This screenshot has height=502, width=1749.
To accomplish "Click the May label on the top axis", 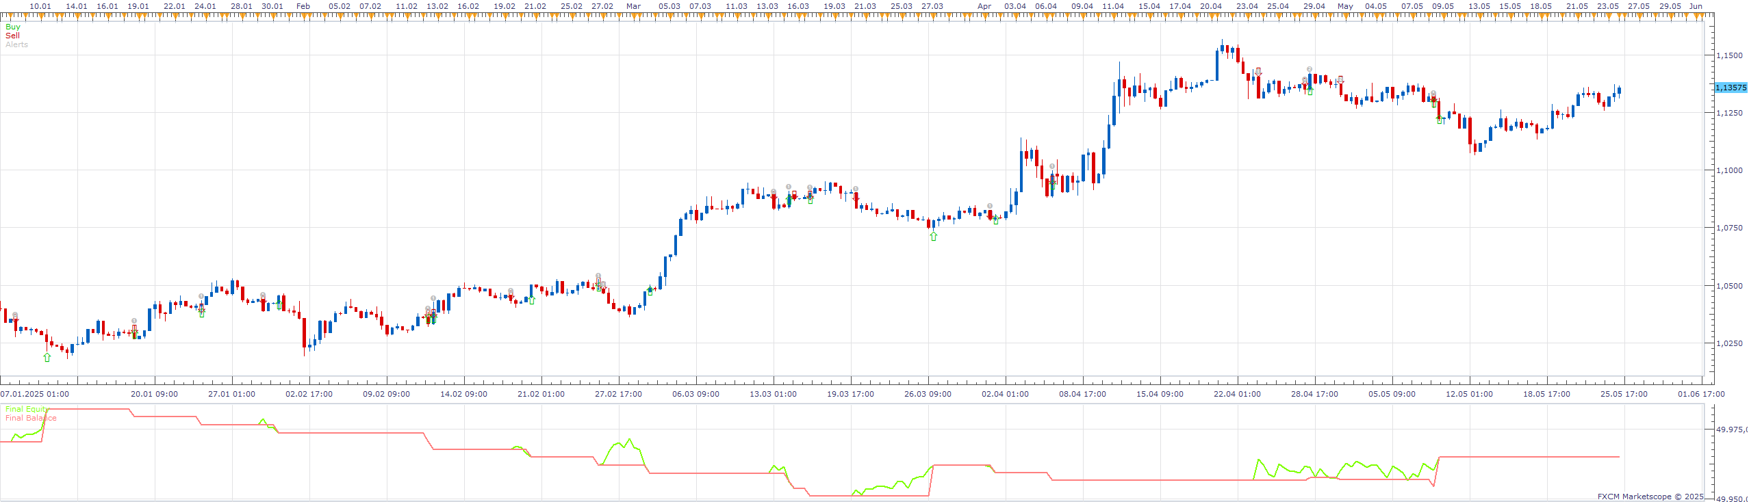I will 1346,6.
